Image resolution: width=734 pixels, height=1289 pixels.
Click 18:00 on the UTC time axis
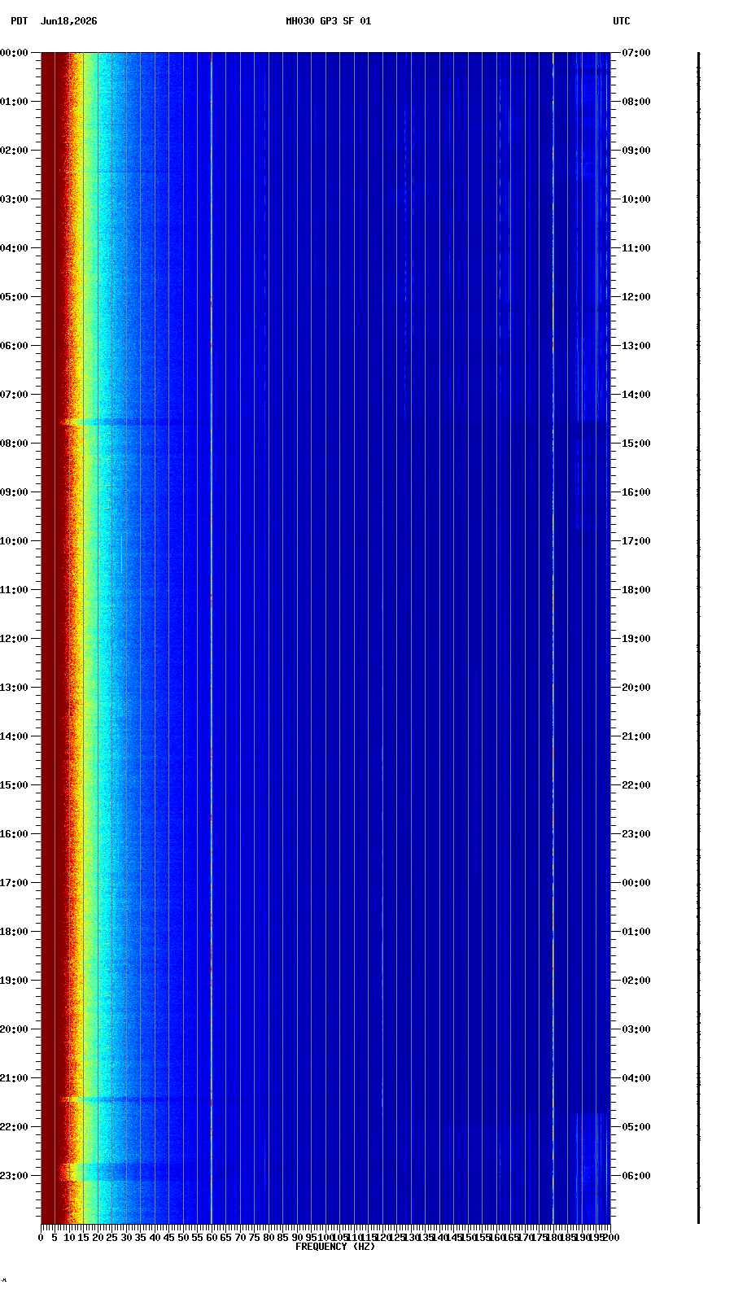pyautogui.click(x=636, y=590)
